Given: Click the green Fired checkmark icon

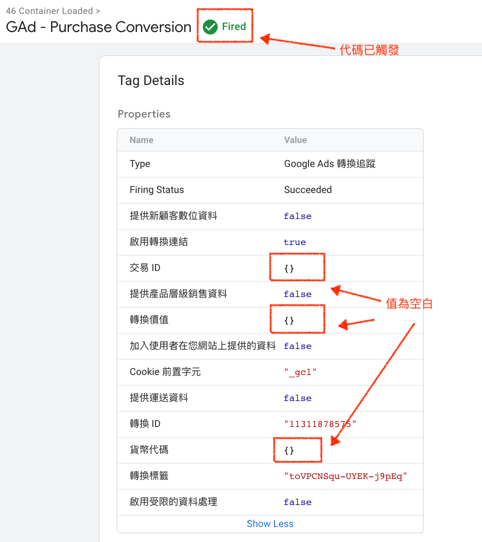Looking at the screenshot, I should coord(210,27).
